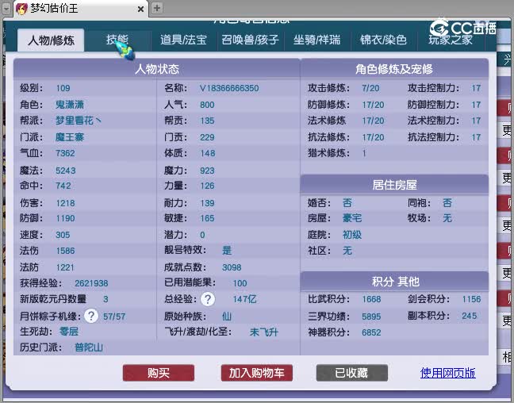
Task: Click the 获得经验 value 2621938
Action: (x=91, y=283)
